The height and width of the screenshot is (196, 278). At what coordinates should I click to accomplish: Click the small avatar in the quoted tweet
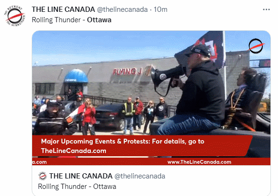(x=43, y=176)
